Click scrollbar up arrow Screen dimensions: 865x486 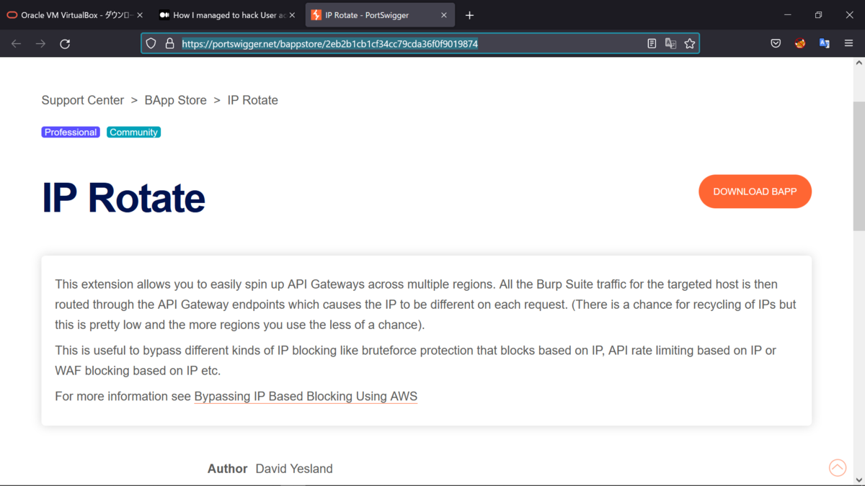tap(859, 63)
